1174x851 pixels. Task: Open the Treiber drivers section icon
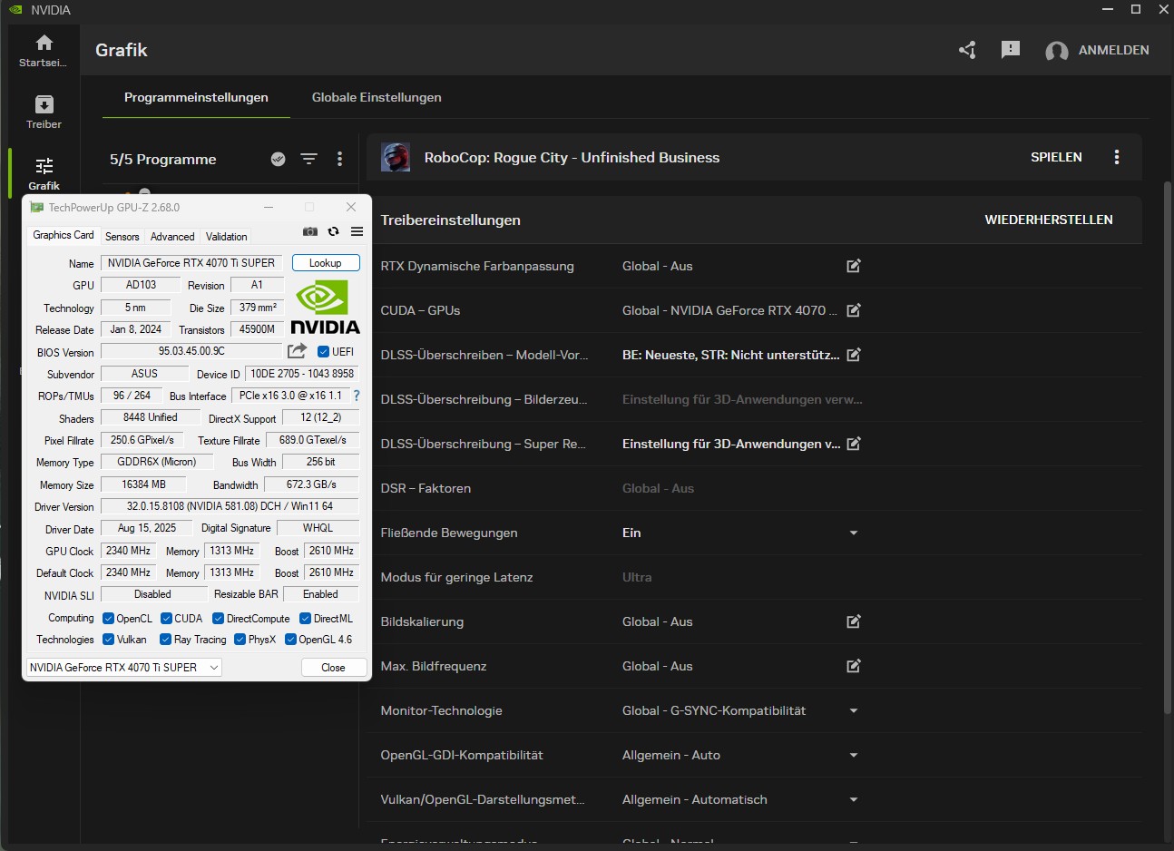click(x=44, y=104)
